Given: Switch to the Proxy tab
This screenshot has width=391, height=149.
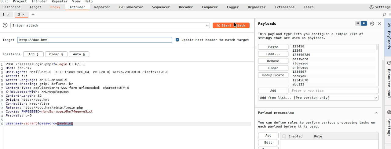Looking at the screenshot, I should pyautogui.click(x=55, y=7).
